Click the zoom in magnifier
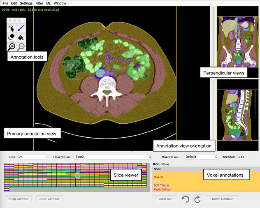 coord(12,47)
